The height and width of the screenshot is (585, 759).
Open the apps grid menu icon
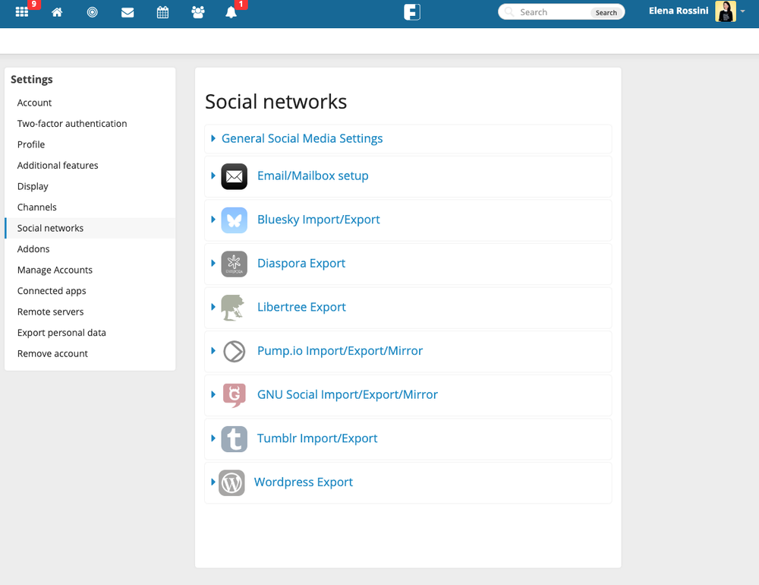[x=22, y=12]
